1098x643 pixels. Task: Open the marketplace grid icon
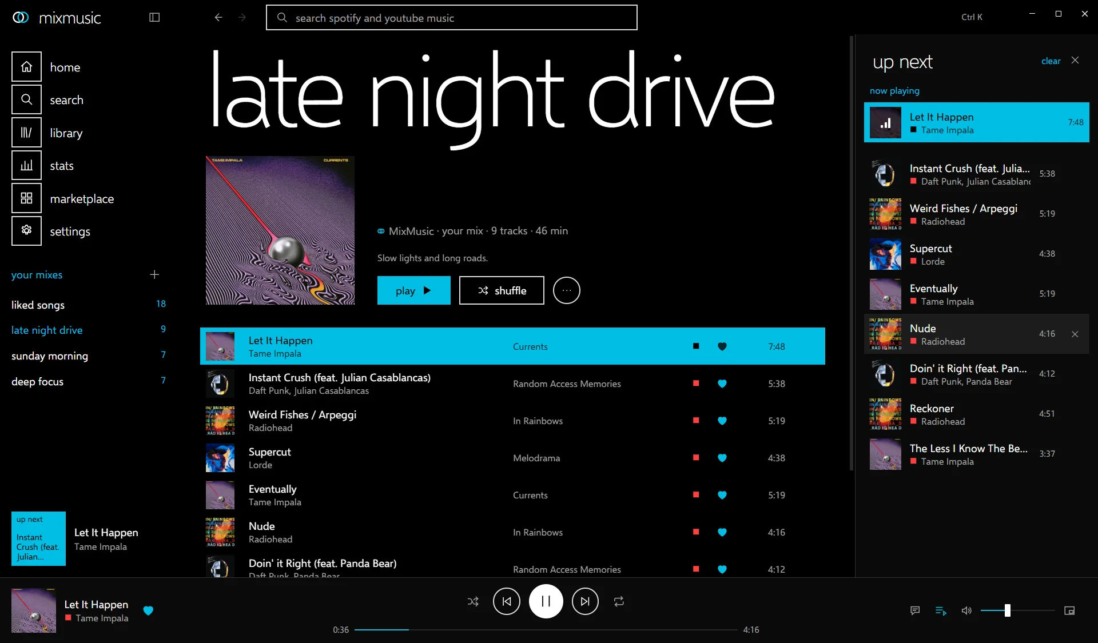pos(26,198)
